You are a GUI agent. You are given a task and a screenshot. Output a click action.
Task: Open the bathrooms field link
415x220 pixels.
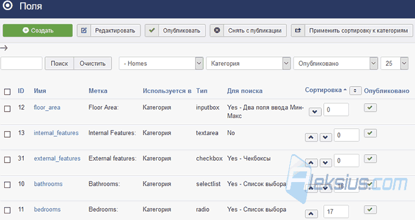(48, 184)
